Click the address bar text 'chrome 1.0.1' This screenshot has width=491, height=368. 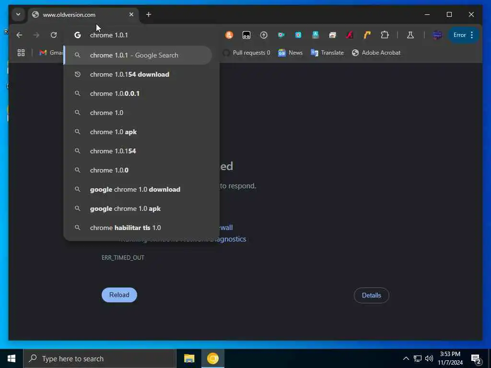click(109, 35)
